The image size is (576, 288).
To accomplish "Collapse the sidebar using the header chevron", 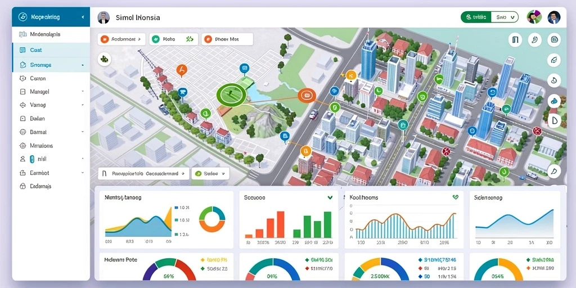I will coord(83,17).
